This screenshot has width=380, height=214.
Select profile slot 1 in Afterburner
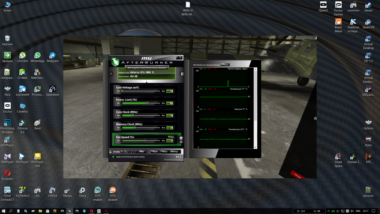[x=122, y=152]
